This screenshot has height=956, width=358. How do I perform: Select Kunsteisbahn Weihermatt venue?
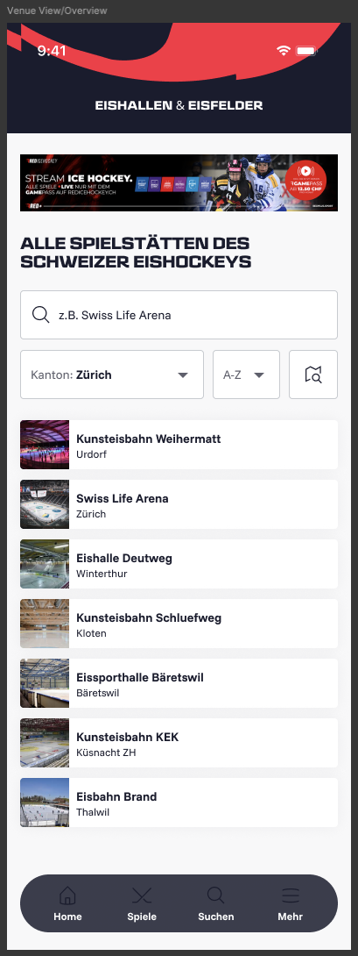click(x=179, y=445)
